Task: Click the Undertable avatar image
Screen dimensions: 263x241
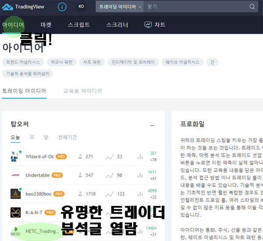Action: tap(15, 175)
